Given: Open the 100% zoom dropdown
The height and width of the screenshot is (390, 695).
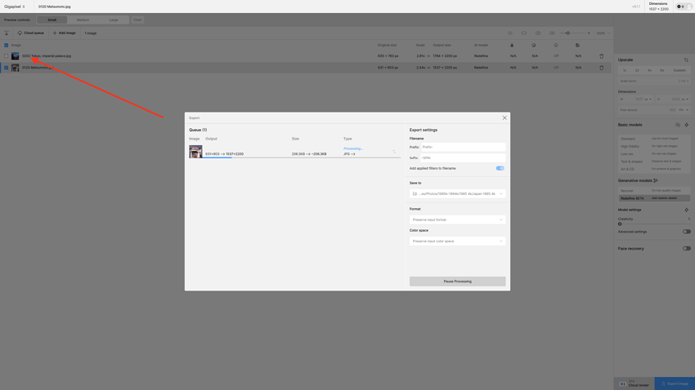Looking at the screenshot, I should (x=603, y=33).
